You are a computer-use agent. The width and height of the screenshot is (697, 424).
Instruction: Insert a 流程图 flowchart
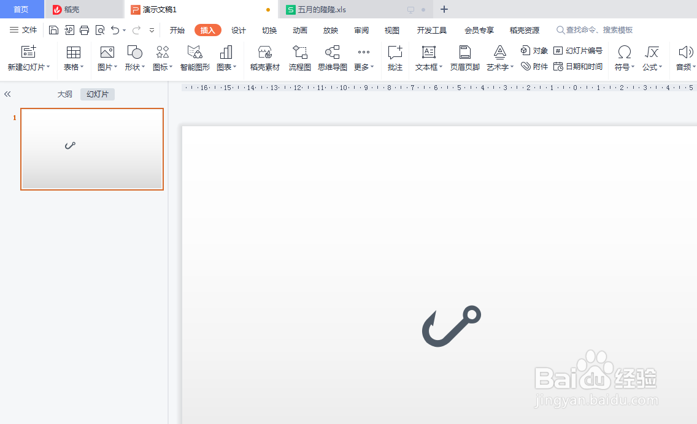coord(299,58)
